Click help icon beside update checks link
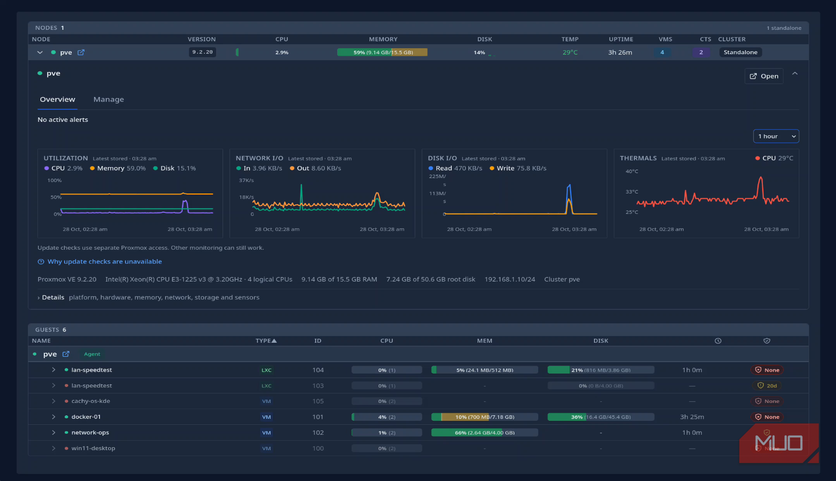Image resolution: width=836 pixels, height=481 pixels. point(41,262)
